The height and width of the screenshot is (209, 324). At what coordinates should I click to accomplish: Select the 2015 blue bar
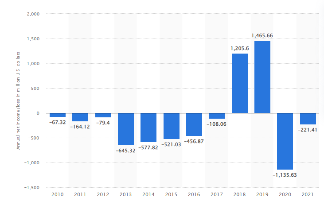pyautogui.click(x=172, y=126)
